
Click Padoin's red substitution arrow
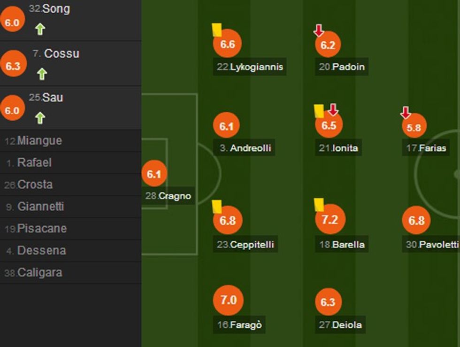[319, 31]
